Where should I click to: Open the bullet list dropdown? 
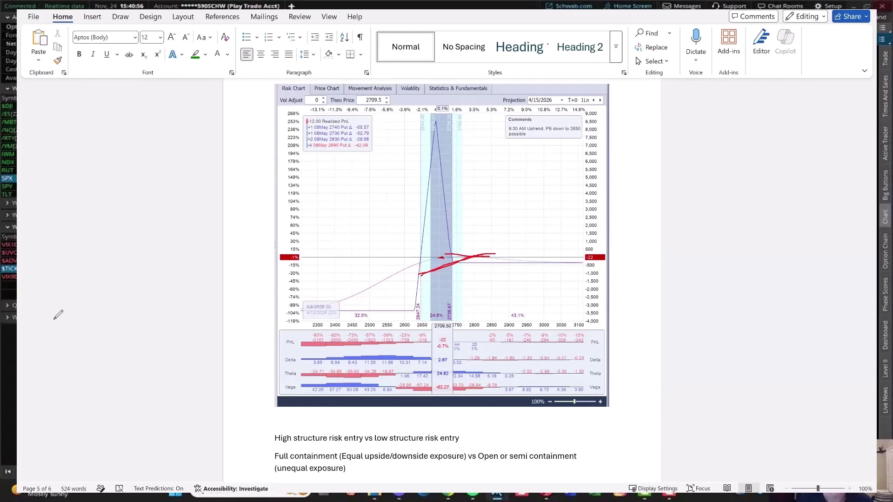[257, 37]
